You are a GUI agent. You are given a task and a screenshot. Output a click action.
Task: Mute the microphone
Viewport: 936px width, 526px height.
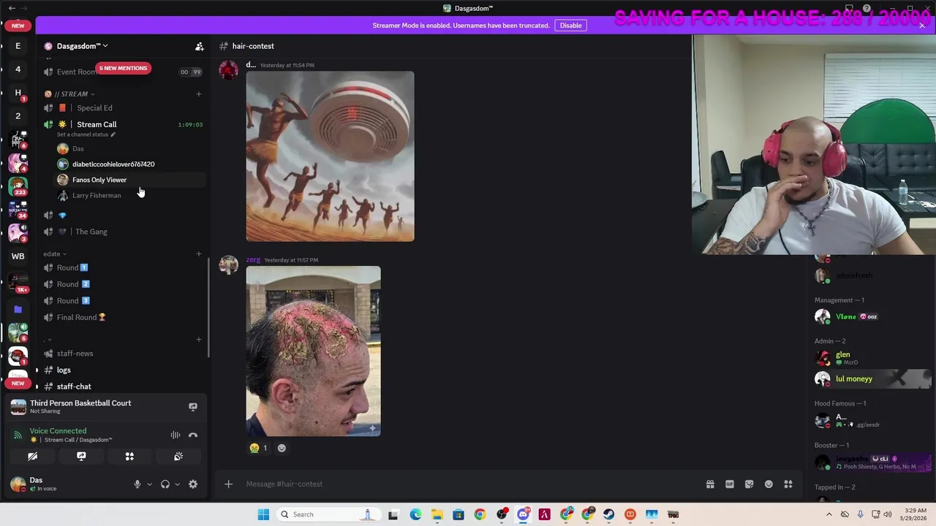(137, 484)
